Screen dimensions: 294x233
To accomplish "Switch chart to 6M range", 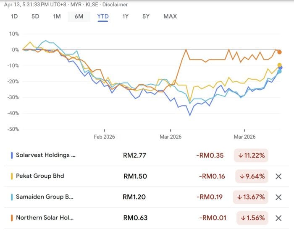I will point(79,16).
